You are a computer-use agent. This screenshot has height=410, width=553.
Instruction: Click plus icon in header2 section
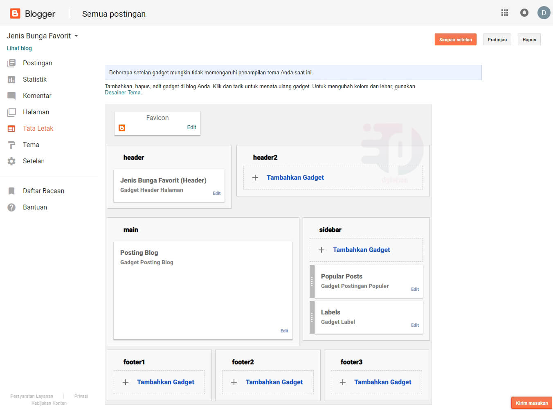coord(255,178)
